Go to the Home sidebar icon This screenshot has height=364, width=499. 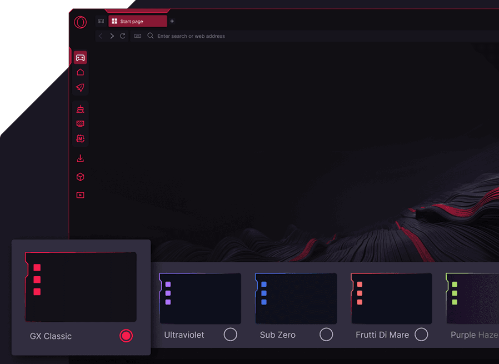point(80,72)
